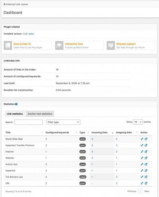Click the Next pagination button
Viewport: 159px width, 197px height.
point(147,191)
